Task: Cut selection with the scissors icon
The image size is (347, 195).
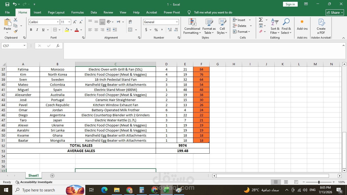Action: pyautogui.click(x=15, y=20)
